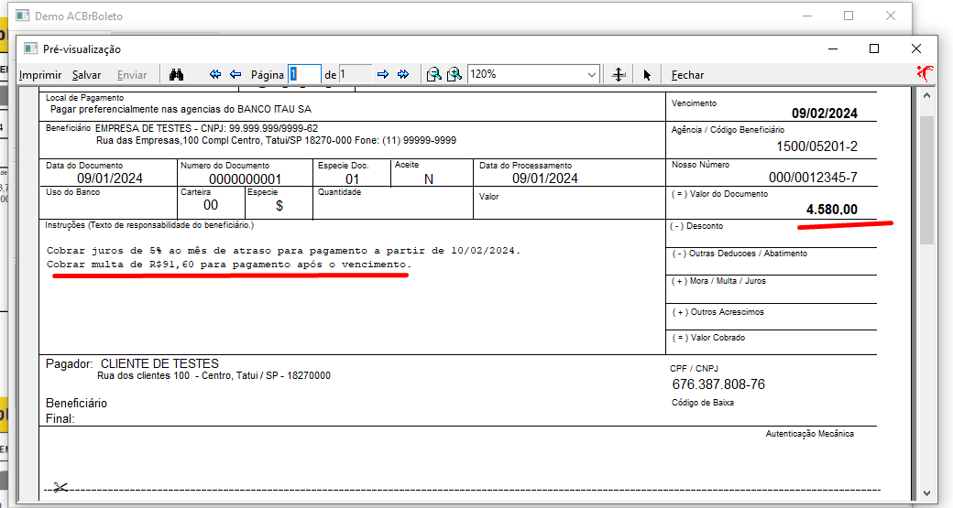Click the '( + ) Mora / Multa / Juros' label
The height and width of the screenshot is (508, 953).
719,281
